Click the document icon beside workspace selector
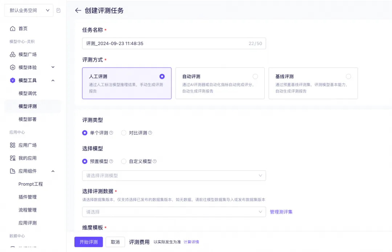This screenshot has width=392, height=252. click(x=58, y=10)
